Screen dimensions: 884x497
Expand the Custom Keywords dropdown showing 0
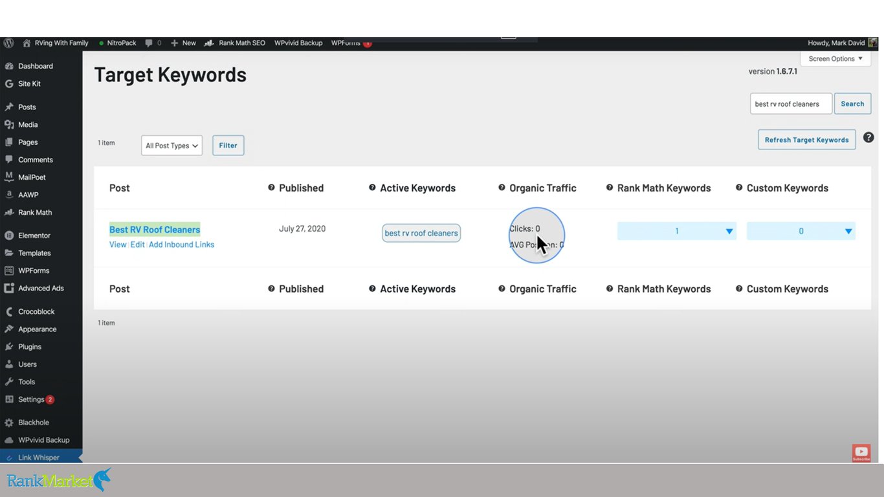click(x=801, y=231)
